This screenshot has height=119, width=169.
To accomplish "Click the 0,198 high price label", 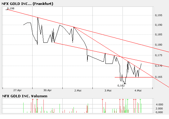I will point(11,8).
